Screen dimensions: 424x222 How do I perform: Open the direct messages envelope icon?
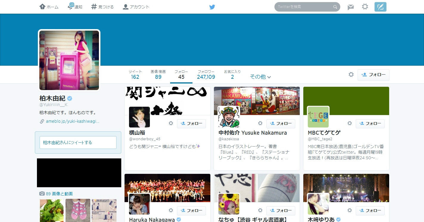[x=350, y=7]
